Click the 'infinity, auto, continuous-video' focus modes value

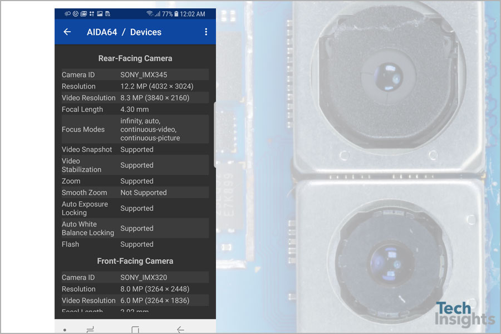pos(150,130)
